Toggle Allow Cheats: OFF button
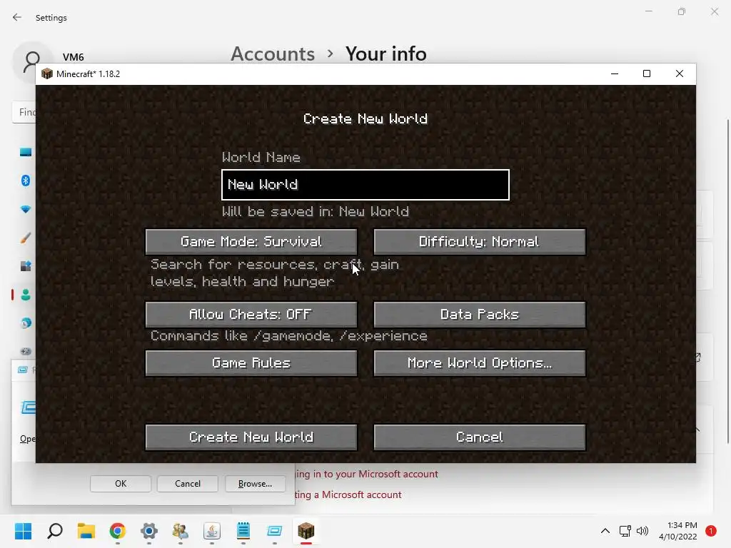This screenshot has height=548, width=731. pos(251,314)
